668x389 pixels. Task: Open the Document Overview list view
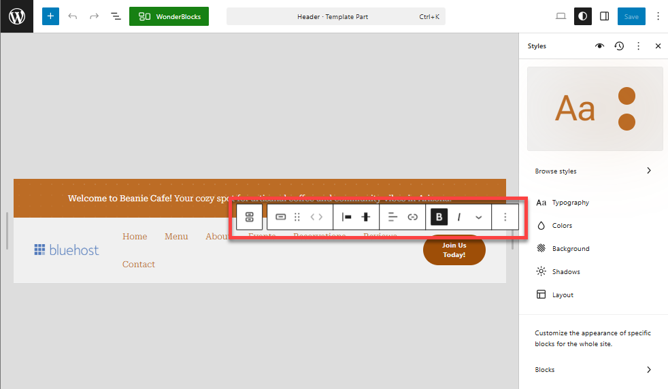pos(116,16)
